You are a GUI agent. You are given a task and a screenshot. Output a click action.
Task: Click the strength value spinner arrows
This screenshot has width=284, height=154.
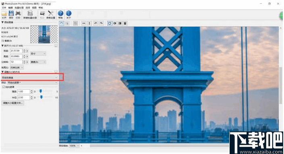32,92
